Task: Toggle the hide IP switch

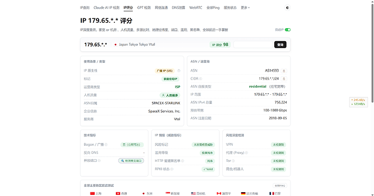Action: click(x=288, y=30)
